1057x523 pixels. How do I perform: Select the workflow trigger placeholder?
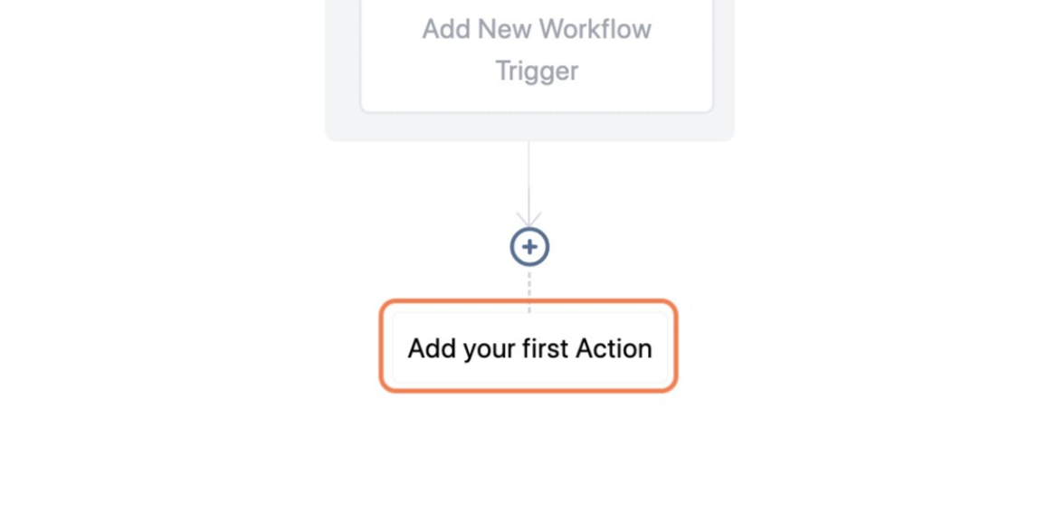coord(537,50)
